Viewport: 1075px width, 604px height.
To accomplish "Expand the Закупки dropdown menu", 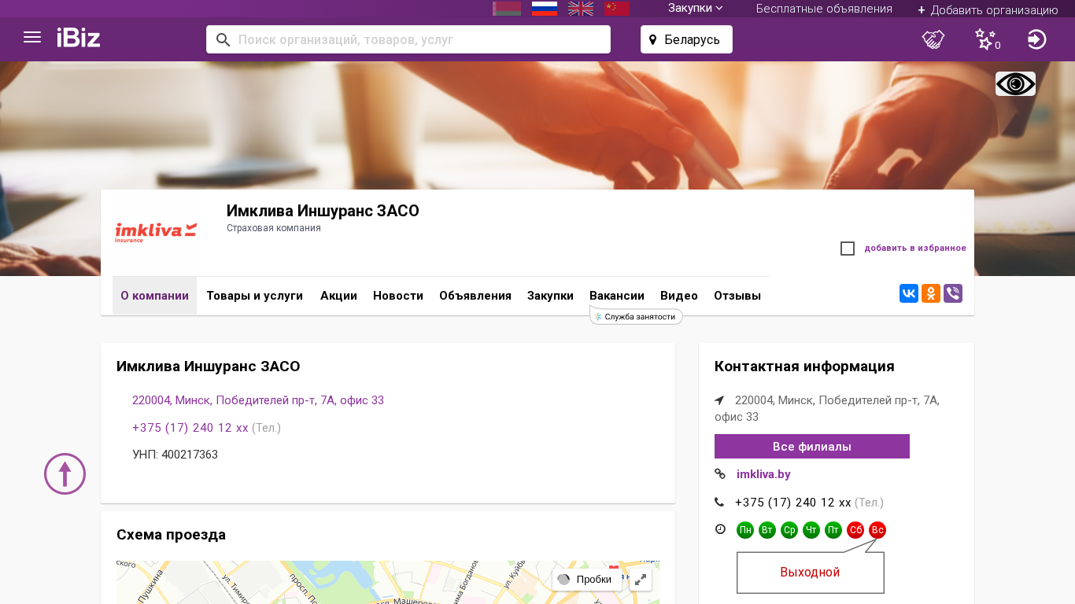I will (695, 9).
